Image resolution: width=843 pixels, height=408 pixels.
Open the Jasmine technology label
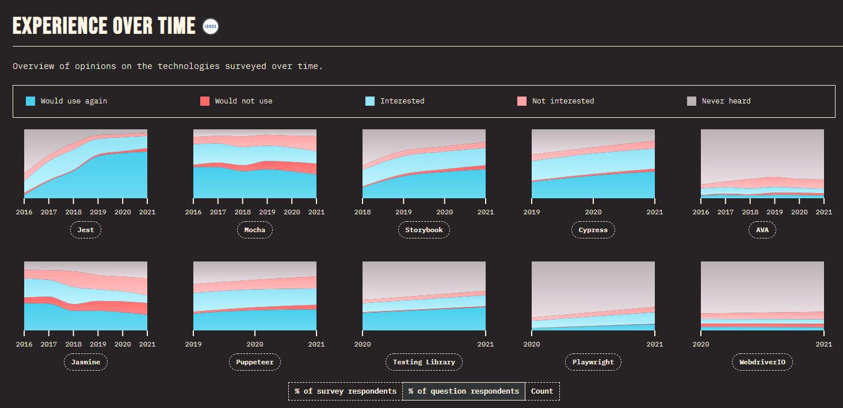[x=86, y=362]
